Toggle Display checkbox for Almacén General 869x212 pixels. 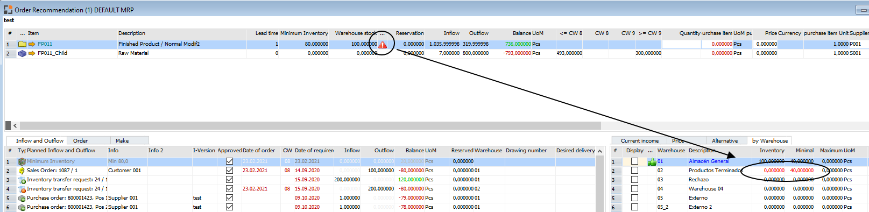click(634, 161)
